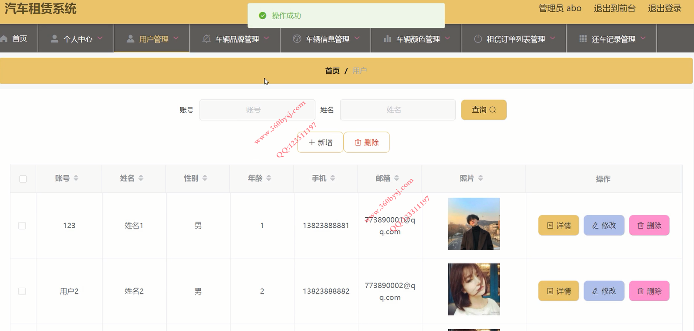The width and height of the screenshot is (694, 331).
Task: Open 详情 for row 123
Action: click(559, 225)
